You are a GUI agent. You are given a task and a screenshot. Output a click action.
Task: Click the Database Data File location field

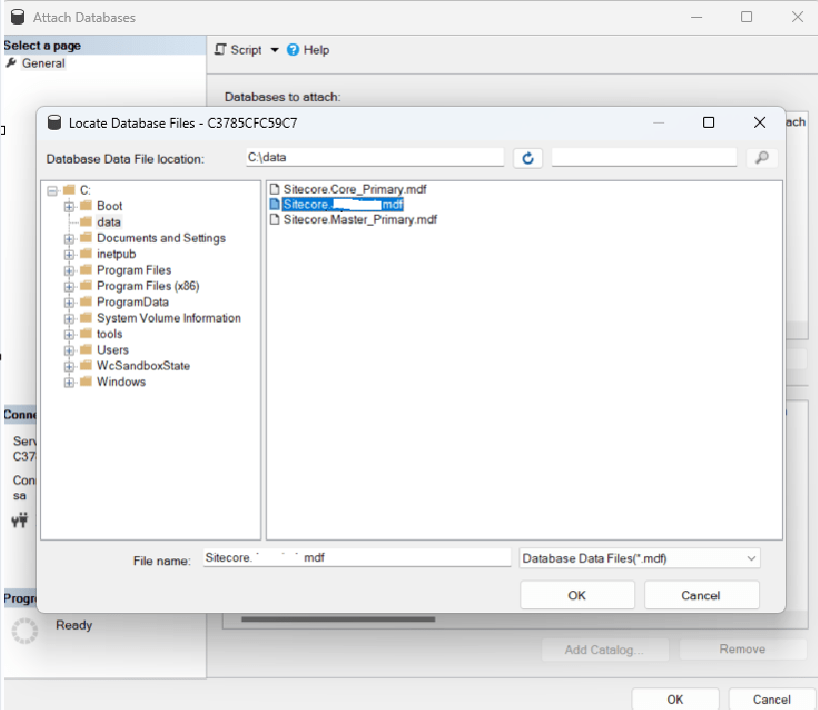pyautogui.click(x=374, y=158)
